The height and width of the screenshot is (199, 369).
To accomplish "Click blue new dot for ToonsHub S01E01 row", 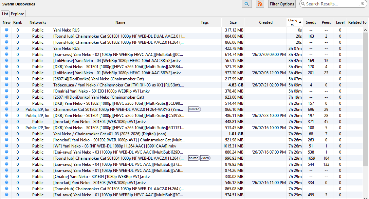I will coord(6,36).
